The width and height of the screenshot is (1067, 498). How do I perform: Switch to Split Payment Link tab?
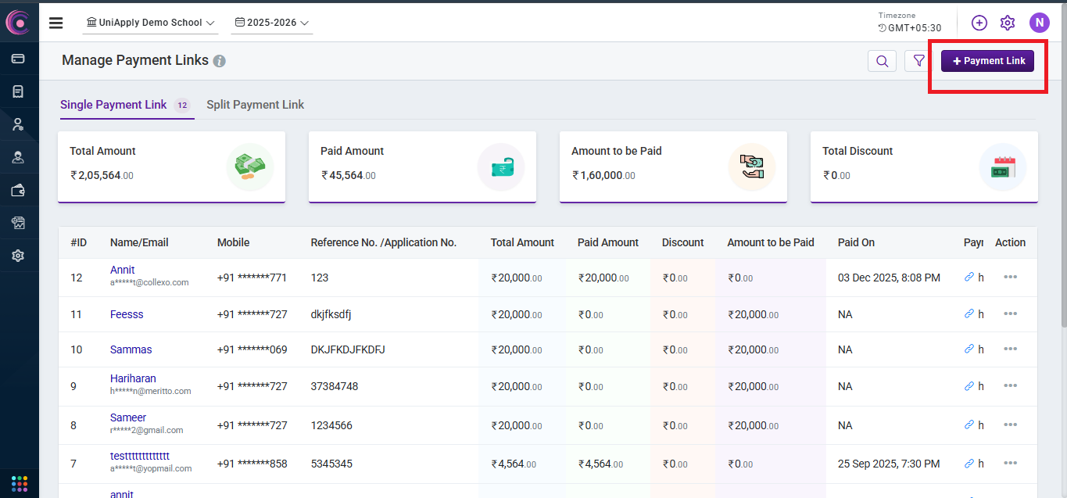(x=255, y=105)
